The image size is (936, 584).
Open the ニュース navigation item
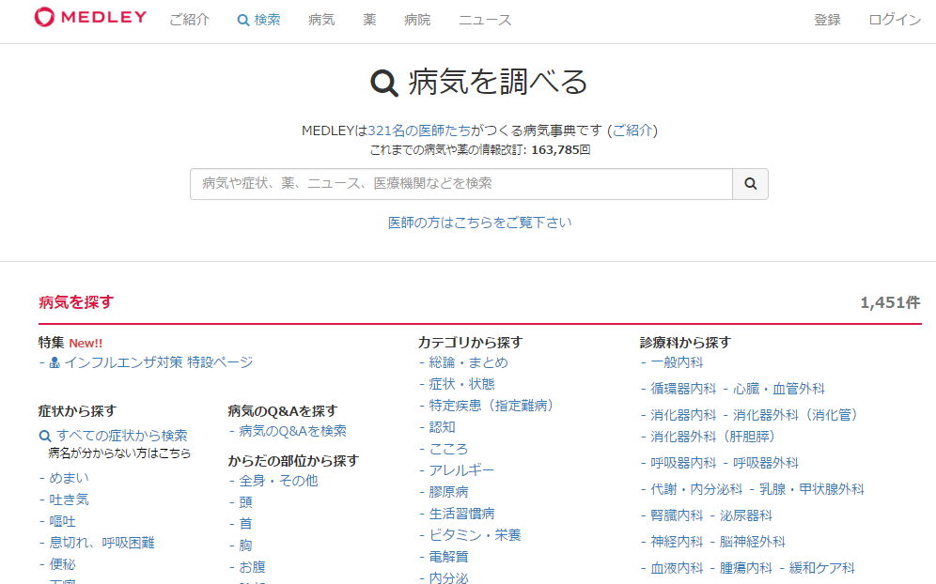coord(485,20)
